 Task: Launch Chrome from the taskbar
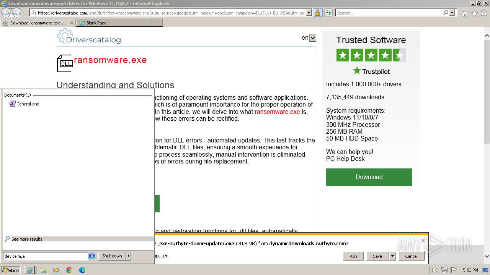click(69, 270)
